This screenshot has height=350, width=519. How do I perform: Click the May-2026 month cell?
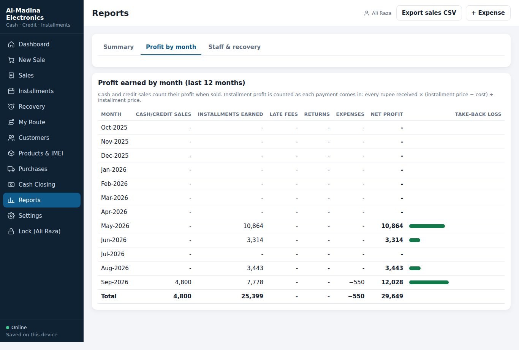click(x=115, y=226)
